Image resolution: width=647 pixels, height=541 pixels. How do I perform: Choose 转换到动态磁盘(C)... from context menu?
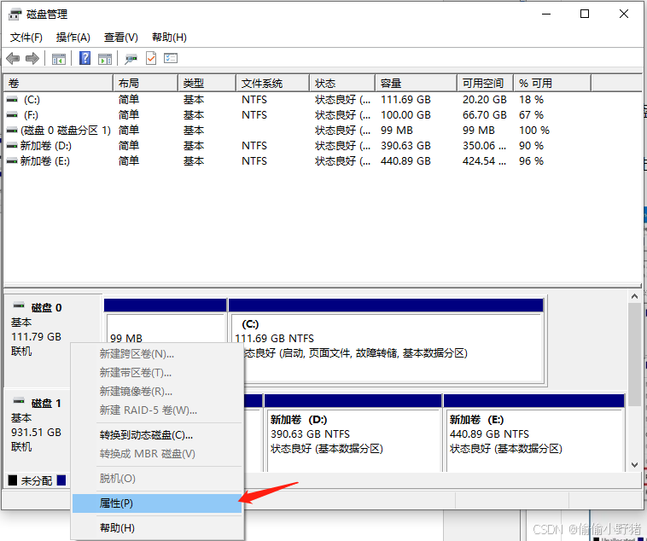[157, 435]
